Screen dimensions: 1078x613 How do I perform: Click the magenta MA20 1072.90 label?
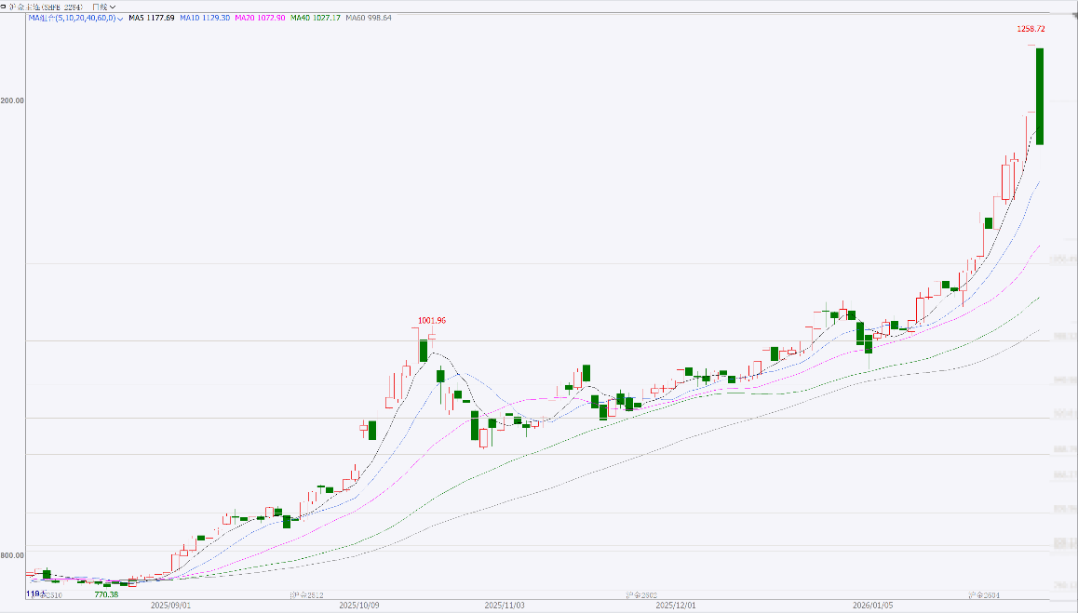[260, 18]
